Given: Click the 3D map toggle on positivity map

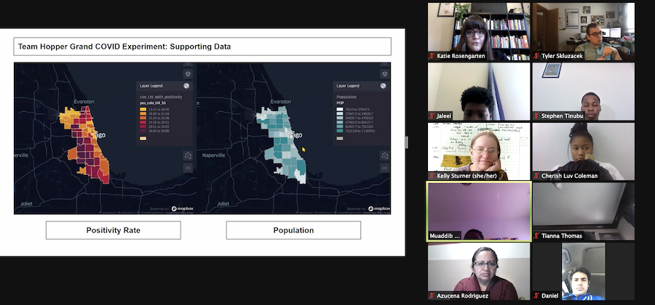Looking at the screenshot, I should pyautogui.click(x=188, y=73).
